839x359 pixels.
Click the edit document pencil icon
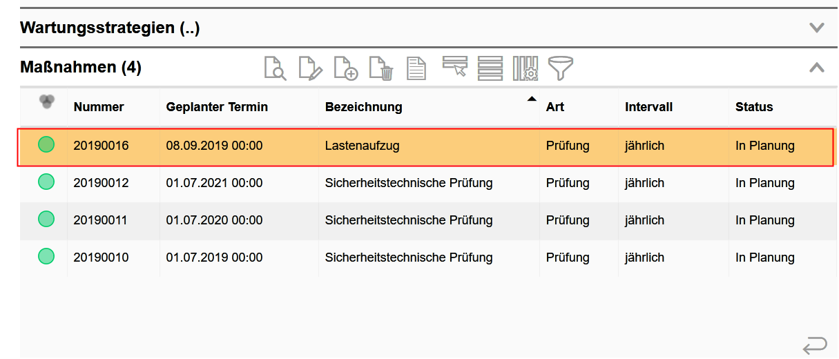point(310,68)
